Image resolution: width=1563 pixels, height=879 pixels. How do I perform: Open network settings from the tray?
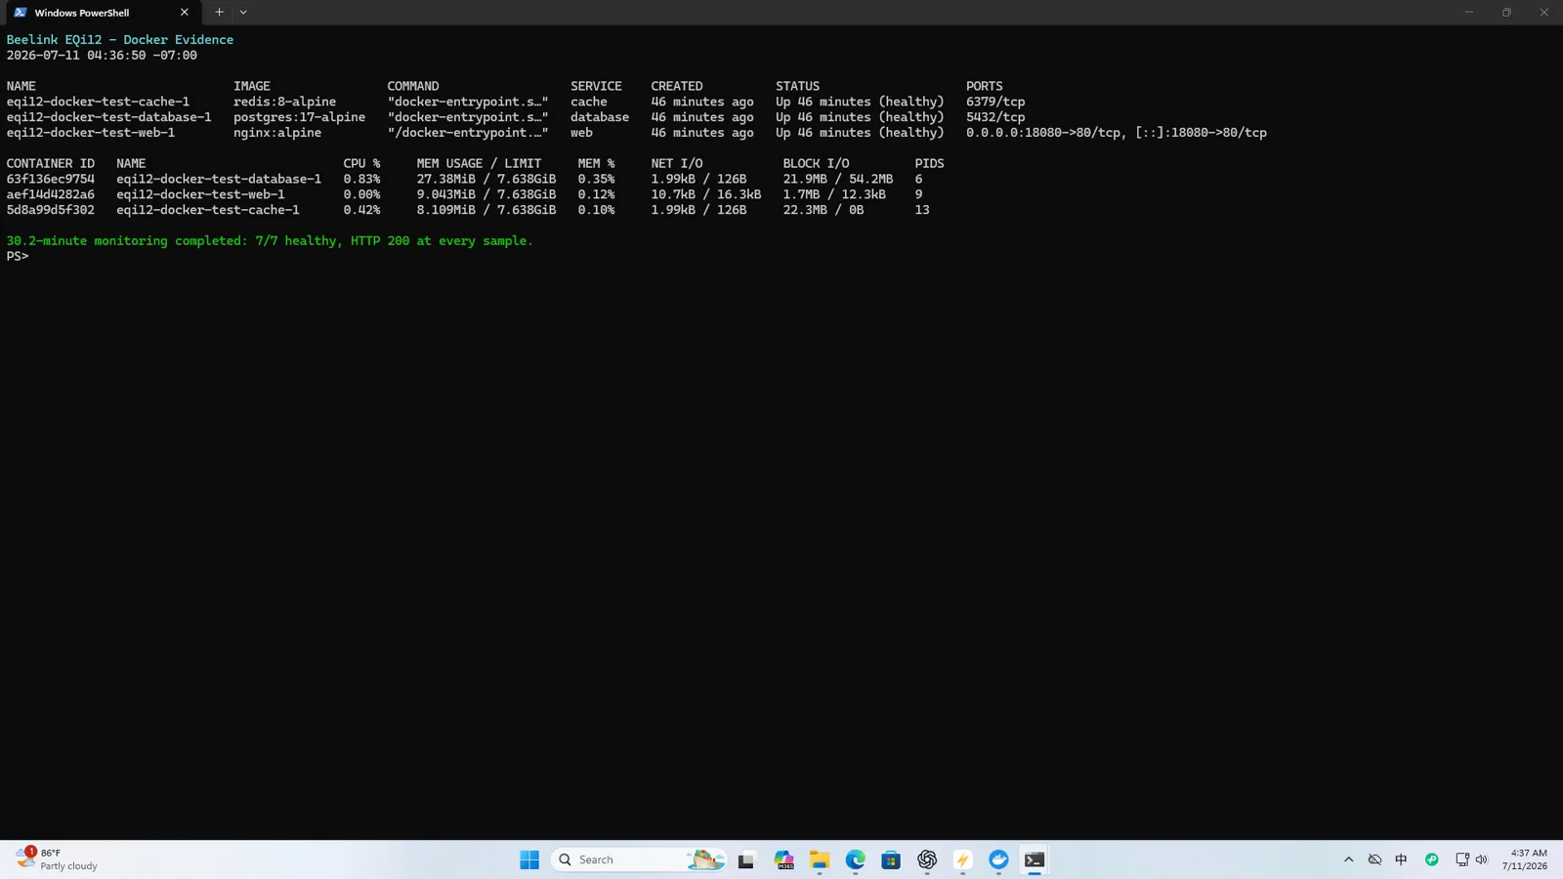click(1462, 859)
